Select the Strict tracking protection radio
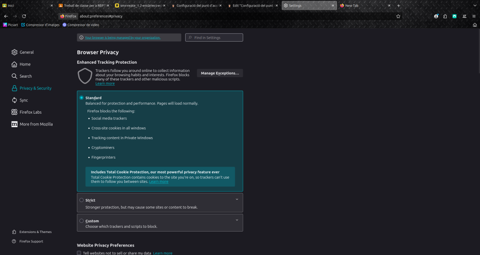The height and width of the screenshot is (255, 480). pyautogui.click(x=82, y=200)
